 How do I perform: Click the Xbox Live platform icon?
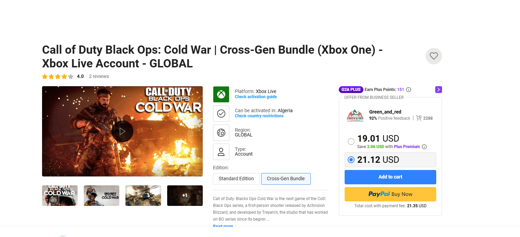221,94
